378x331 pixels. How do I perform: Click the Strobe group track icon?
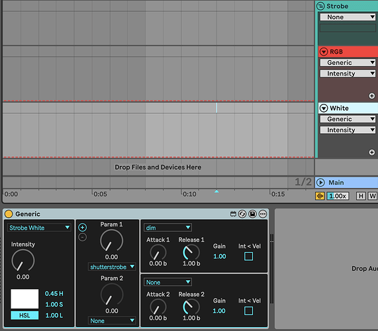[x=320, y=6]
